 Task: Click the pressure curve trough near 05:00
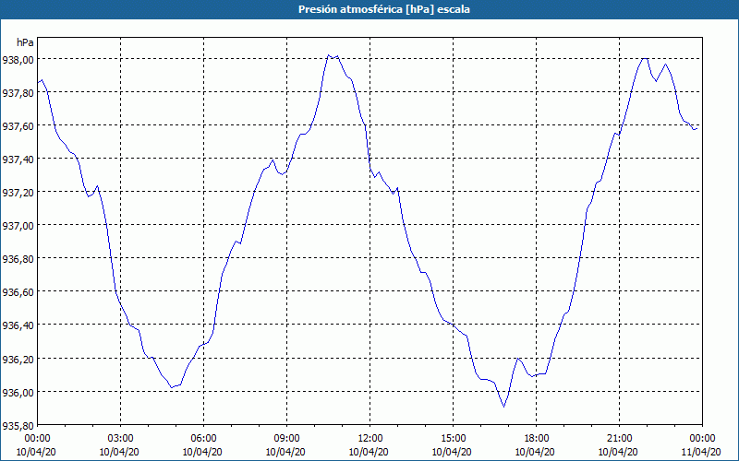point(171,387)
